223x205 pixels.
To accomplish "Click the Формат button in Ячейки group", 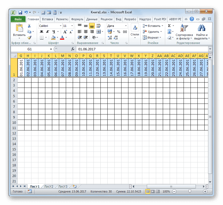I will [x=152, y=38].
